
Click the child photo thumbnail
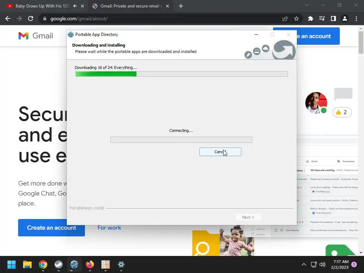coord(237,241)
